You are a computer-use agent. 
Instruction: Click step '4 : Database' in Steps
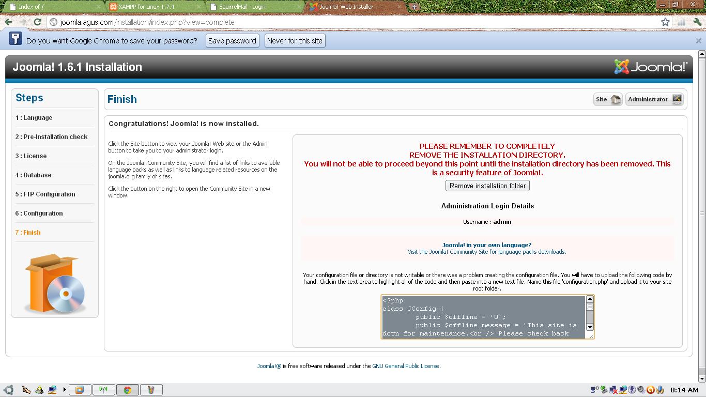33,175
